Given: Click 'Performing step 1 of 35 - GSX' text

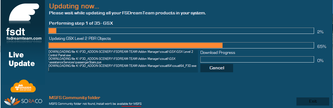Looking at the screenshot, I should point(81,23).
